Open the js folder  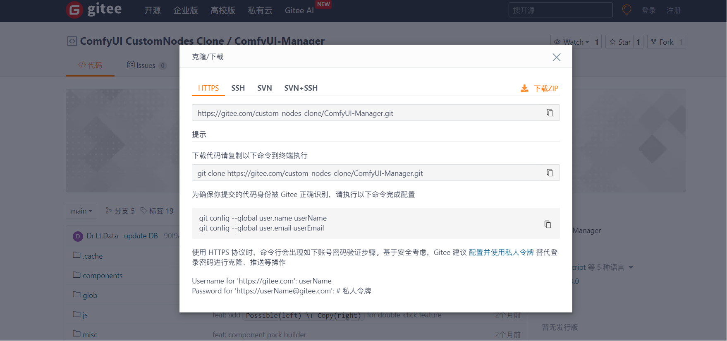pos(85,315)
